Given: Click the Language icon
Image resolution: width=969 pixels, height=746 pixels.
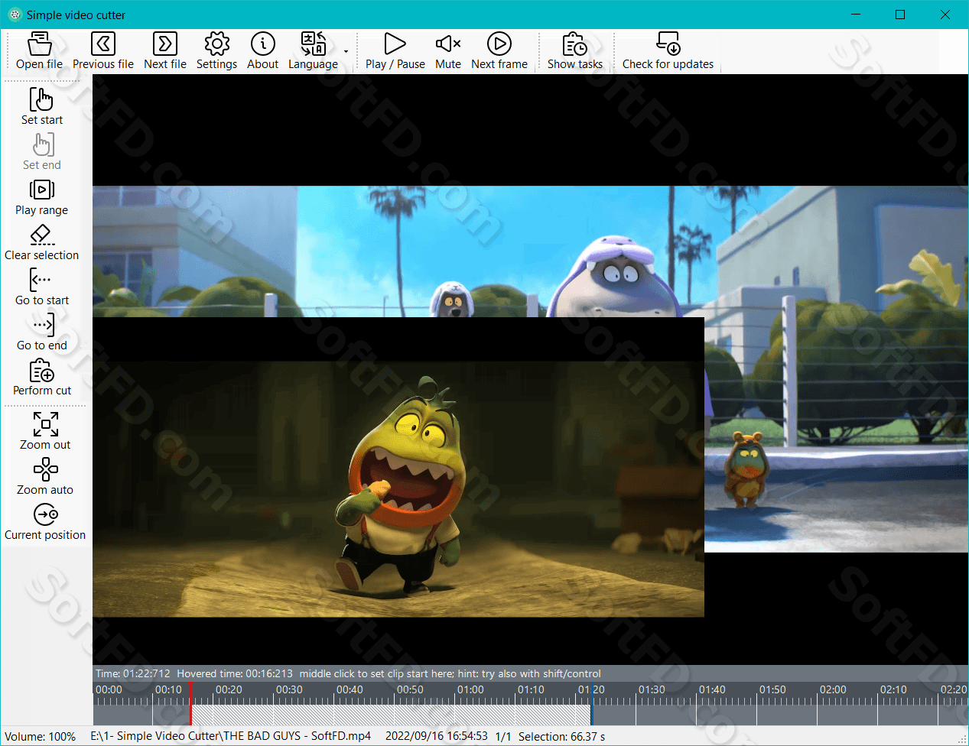Looking at the screenshot, I should coord(313,51).
